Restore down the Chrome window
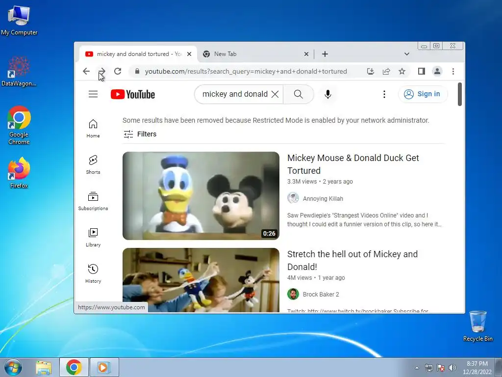502x377 pixels. (436, 46)
